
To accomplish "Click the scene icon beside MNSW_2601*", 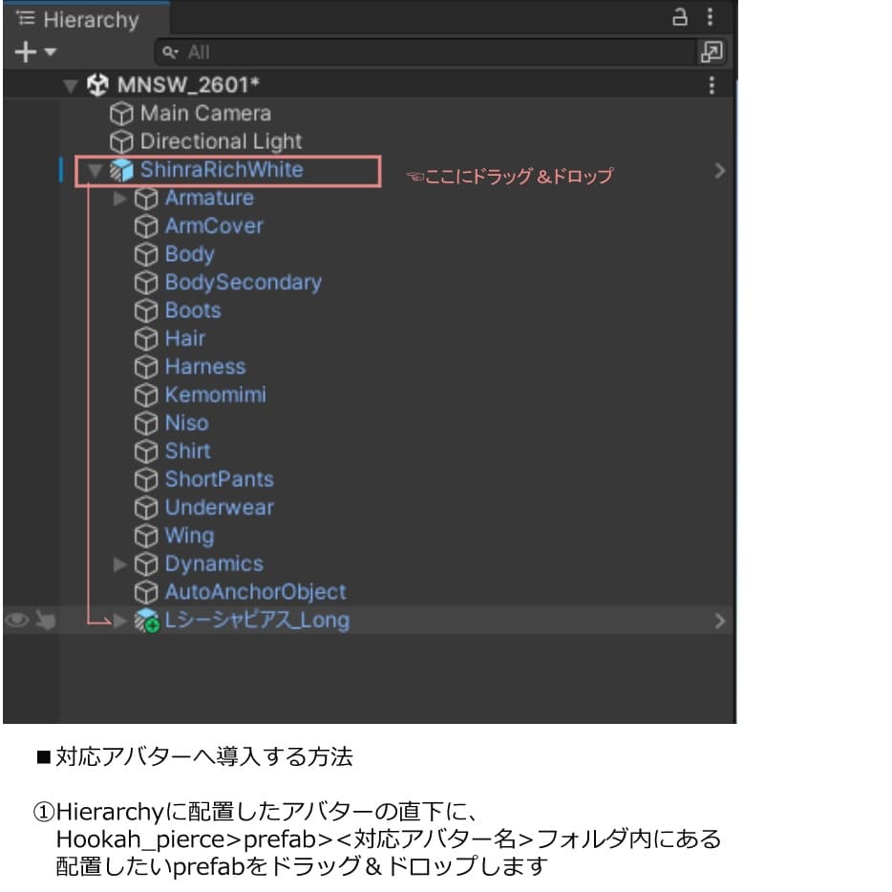I will click(x=96, y=85).
